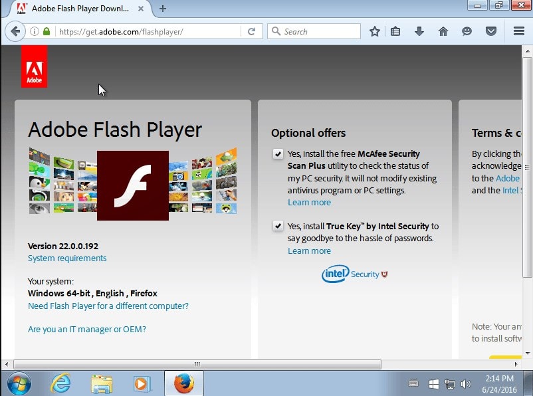
Task: Click inside the Search input field
Action: (x=314, y=32)
